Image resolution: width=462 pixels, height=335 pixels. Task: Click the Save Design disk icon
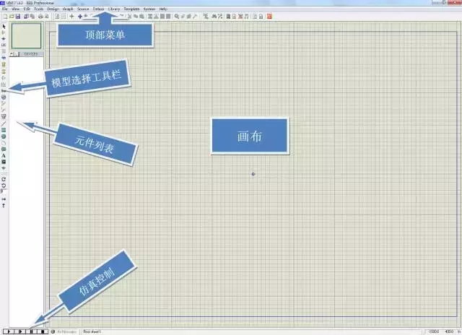[17, 15]
